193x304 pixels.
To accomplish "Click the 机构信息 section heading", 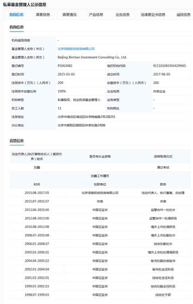I will tap(16, 27).
